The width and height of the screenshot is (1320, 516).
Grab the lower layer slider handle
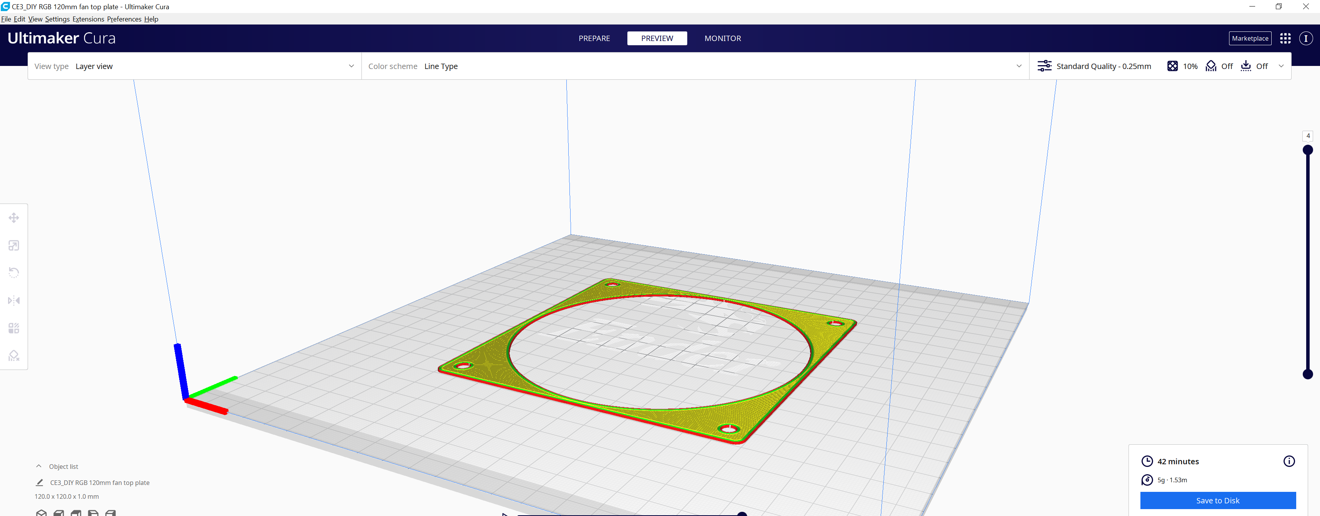[x=1308, y=374]
